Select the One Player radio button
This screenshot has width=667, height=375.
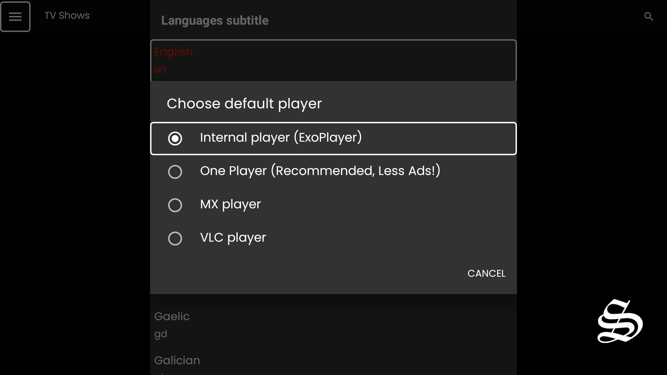coord(175,172)
